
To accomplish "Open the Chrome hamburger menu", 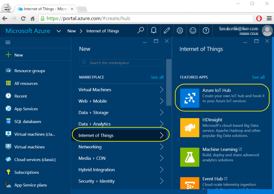I will 269,18.
